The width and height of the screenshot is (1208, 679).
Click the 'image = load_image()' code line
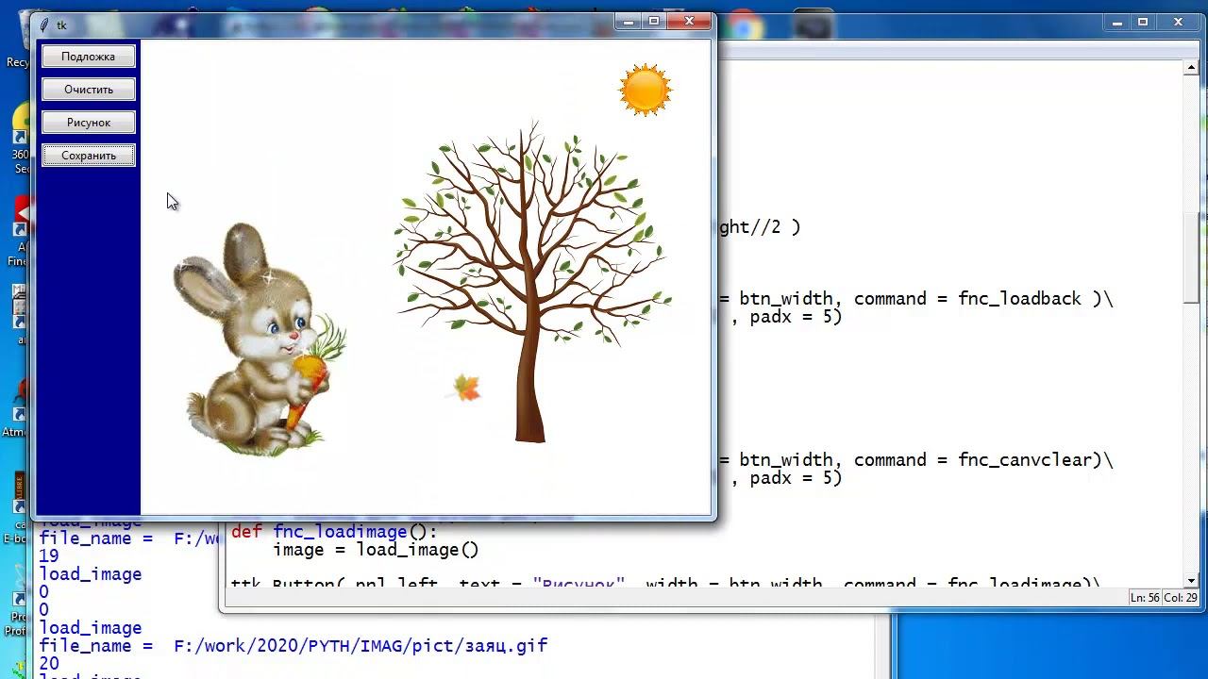tap(376, 550)
